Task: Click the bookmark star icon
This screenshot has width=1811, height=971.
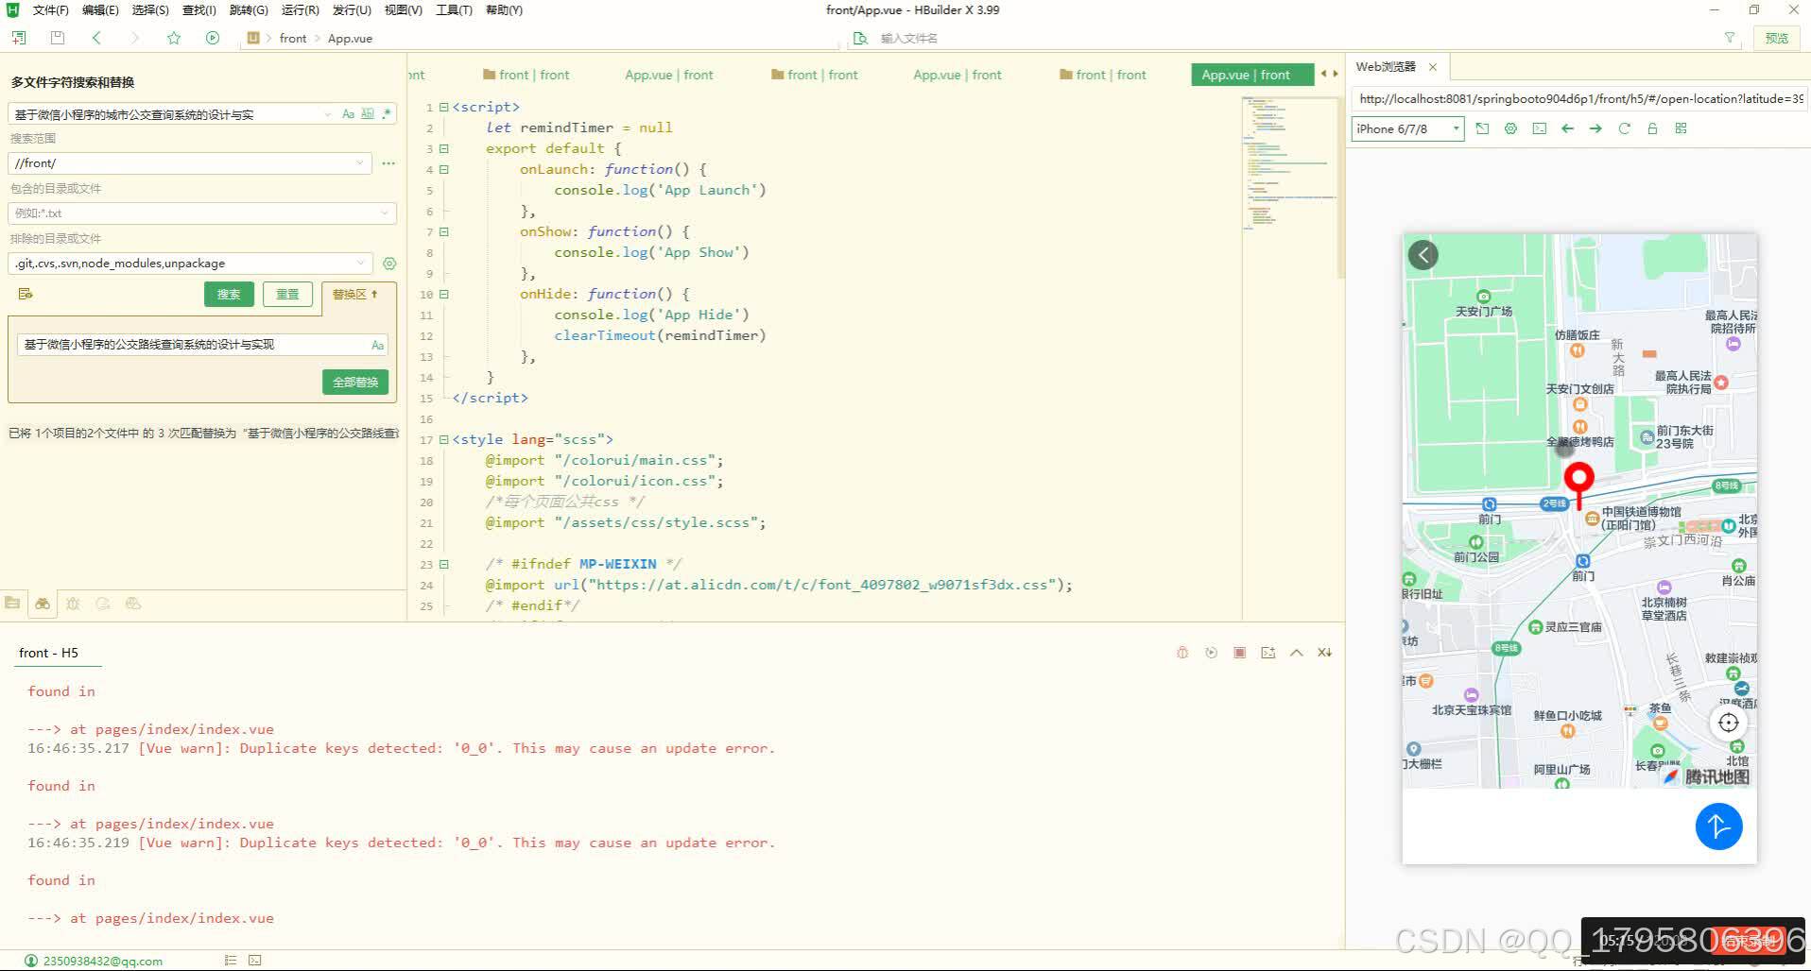Action: [174, 38]
